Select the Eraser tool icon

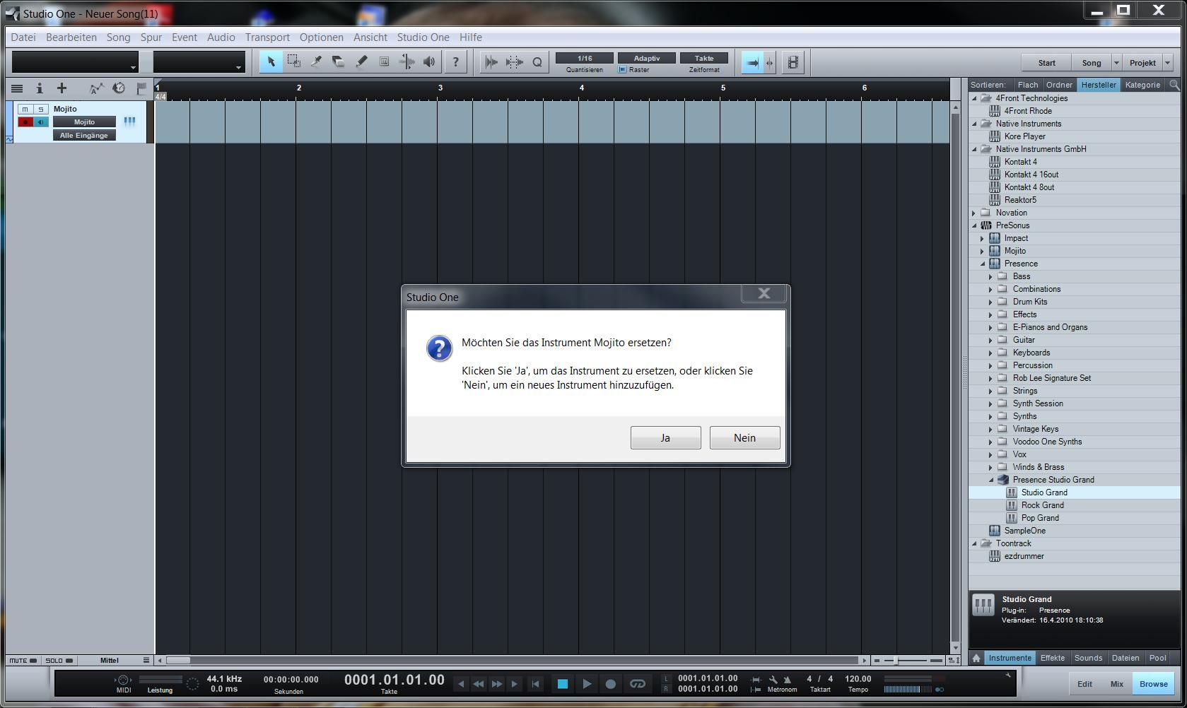(x=339, y=62)
